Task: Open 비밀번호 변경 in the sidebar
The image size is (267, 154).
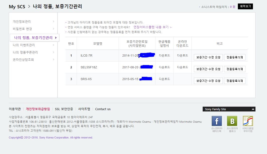Action: click(x=22, y=29)
